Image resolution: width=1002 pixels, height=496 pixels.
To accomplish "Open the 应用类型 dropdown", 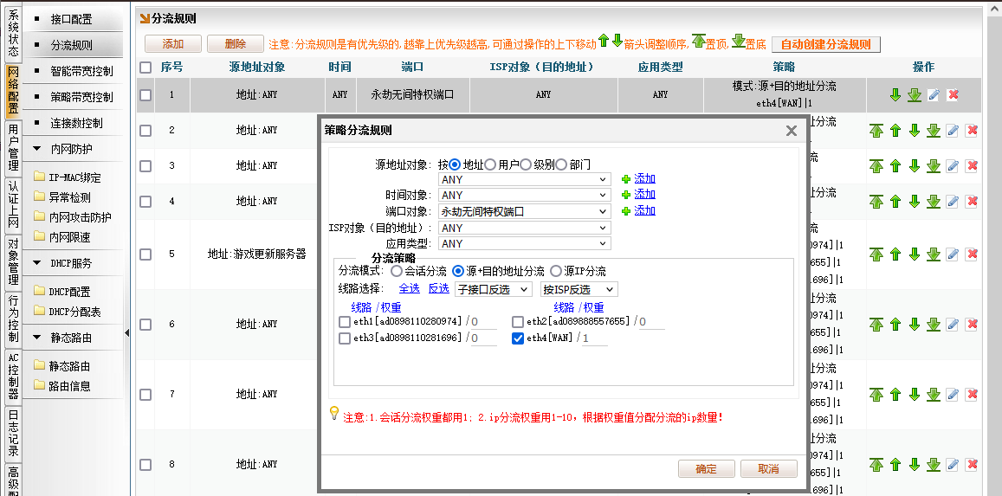I will click(x=524, y=244).
